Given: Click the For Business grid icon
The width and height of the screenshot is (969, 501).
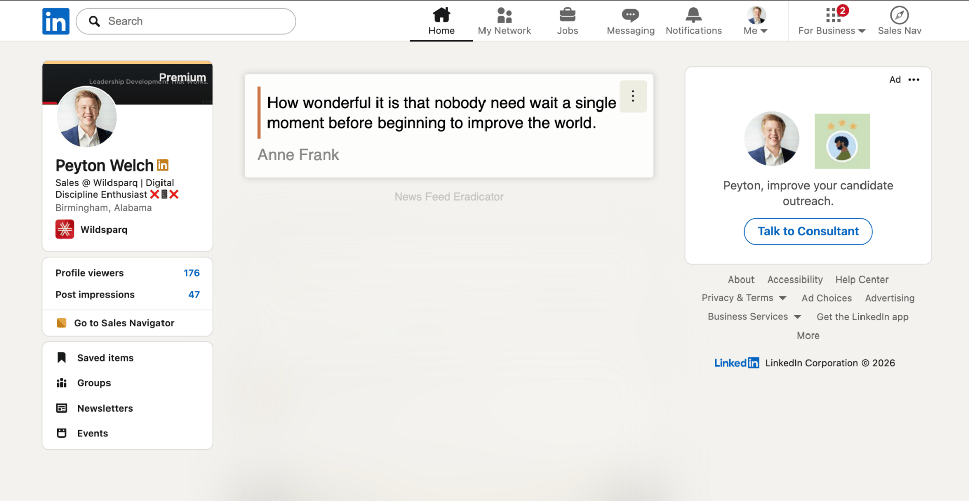Looking at the screenshot, I should coord(833,15).
